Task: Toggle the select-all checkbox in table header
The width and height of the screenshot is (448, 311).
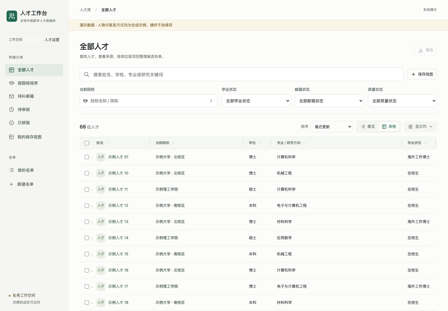Action: click(x=87, y=143)
